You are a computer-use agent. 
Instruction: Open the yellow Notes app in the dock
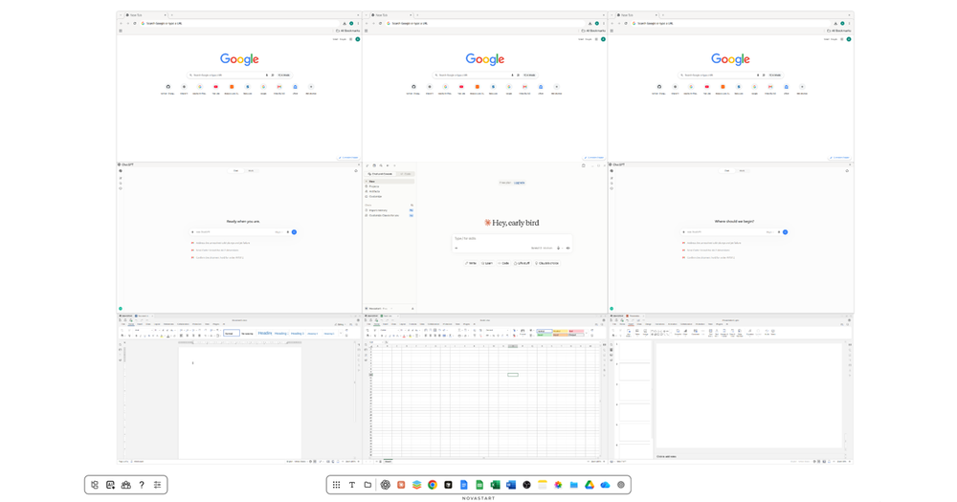543,485
